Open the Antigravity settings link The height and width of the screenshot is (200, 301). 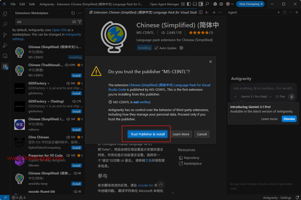pos(47,37)
